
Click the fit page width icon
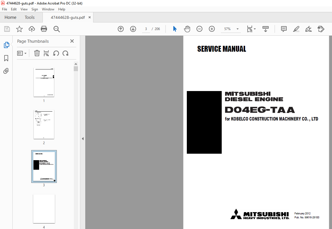coord(250,29)
